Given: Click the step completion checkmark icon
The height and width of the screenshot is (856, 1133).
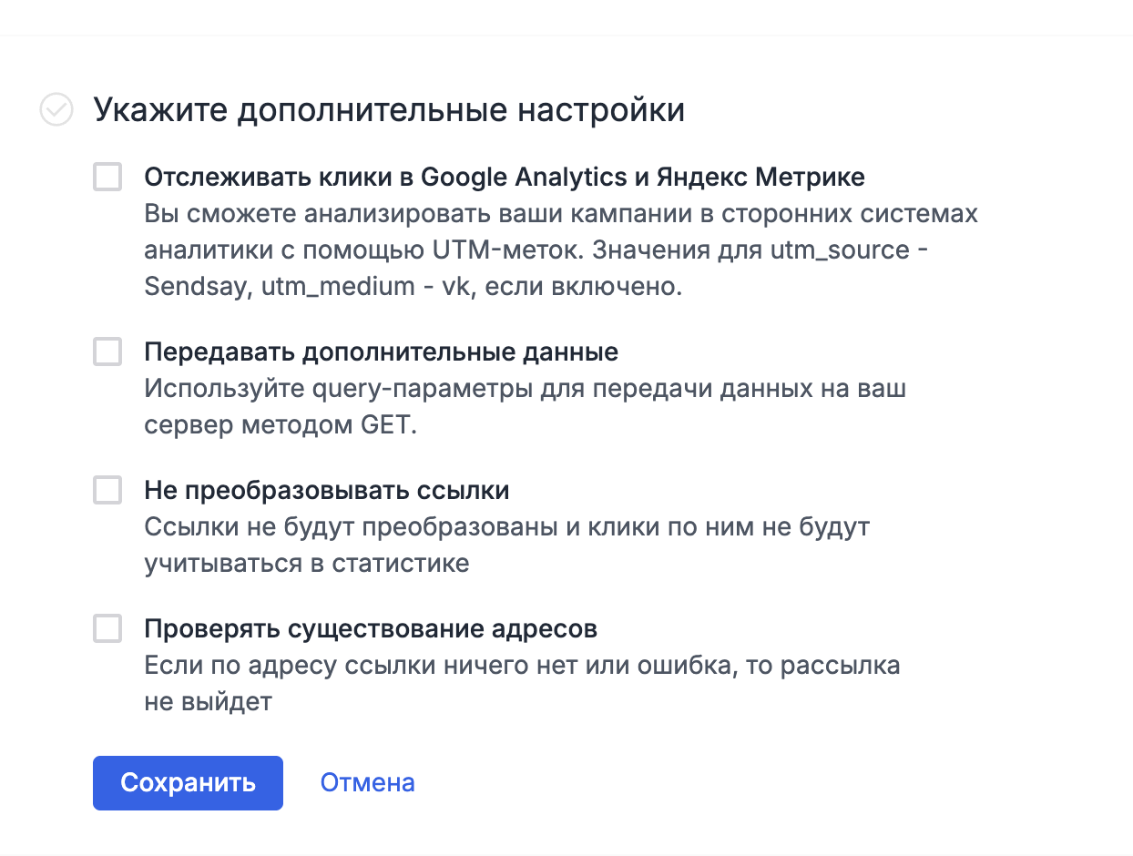Looking at the screenshot, I should 56,109.
